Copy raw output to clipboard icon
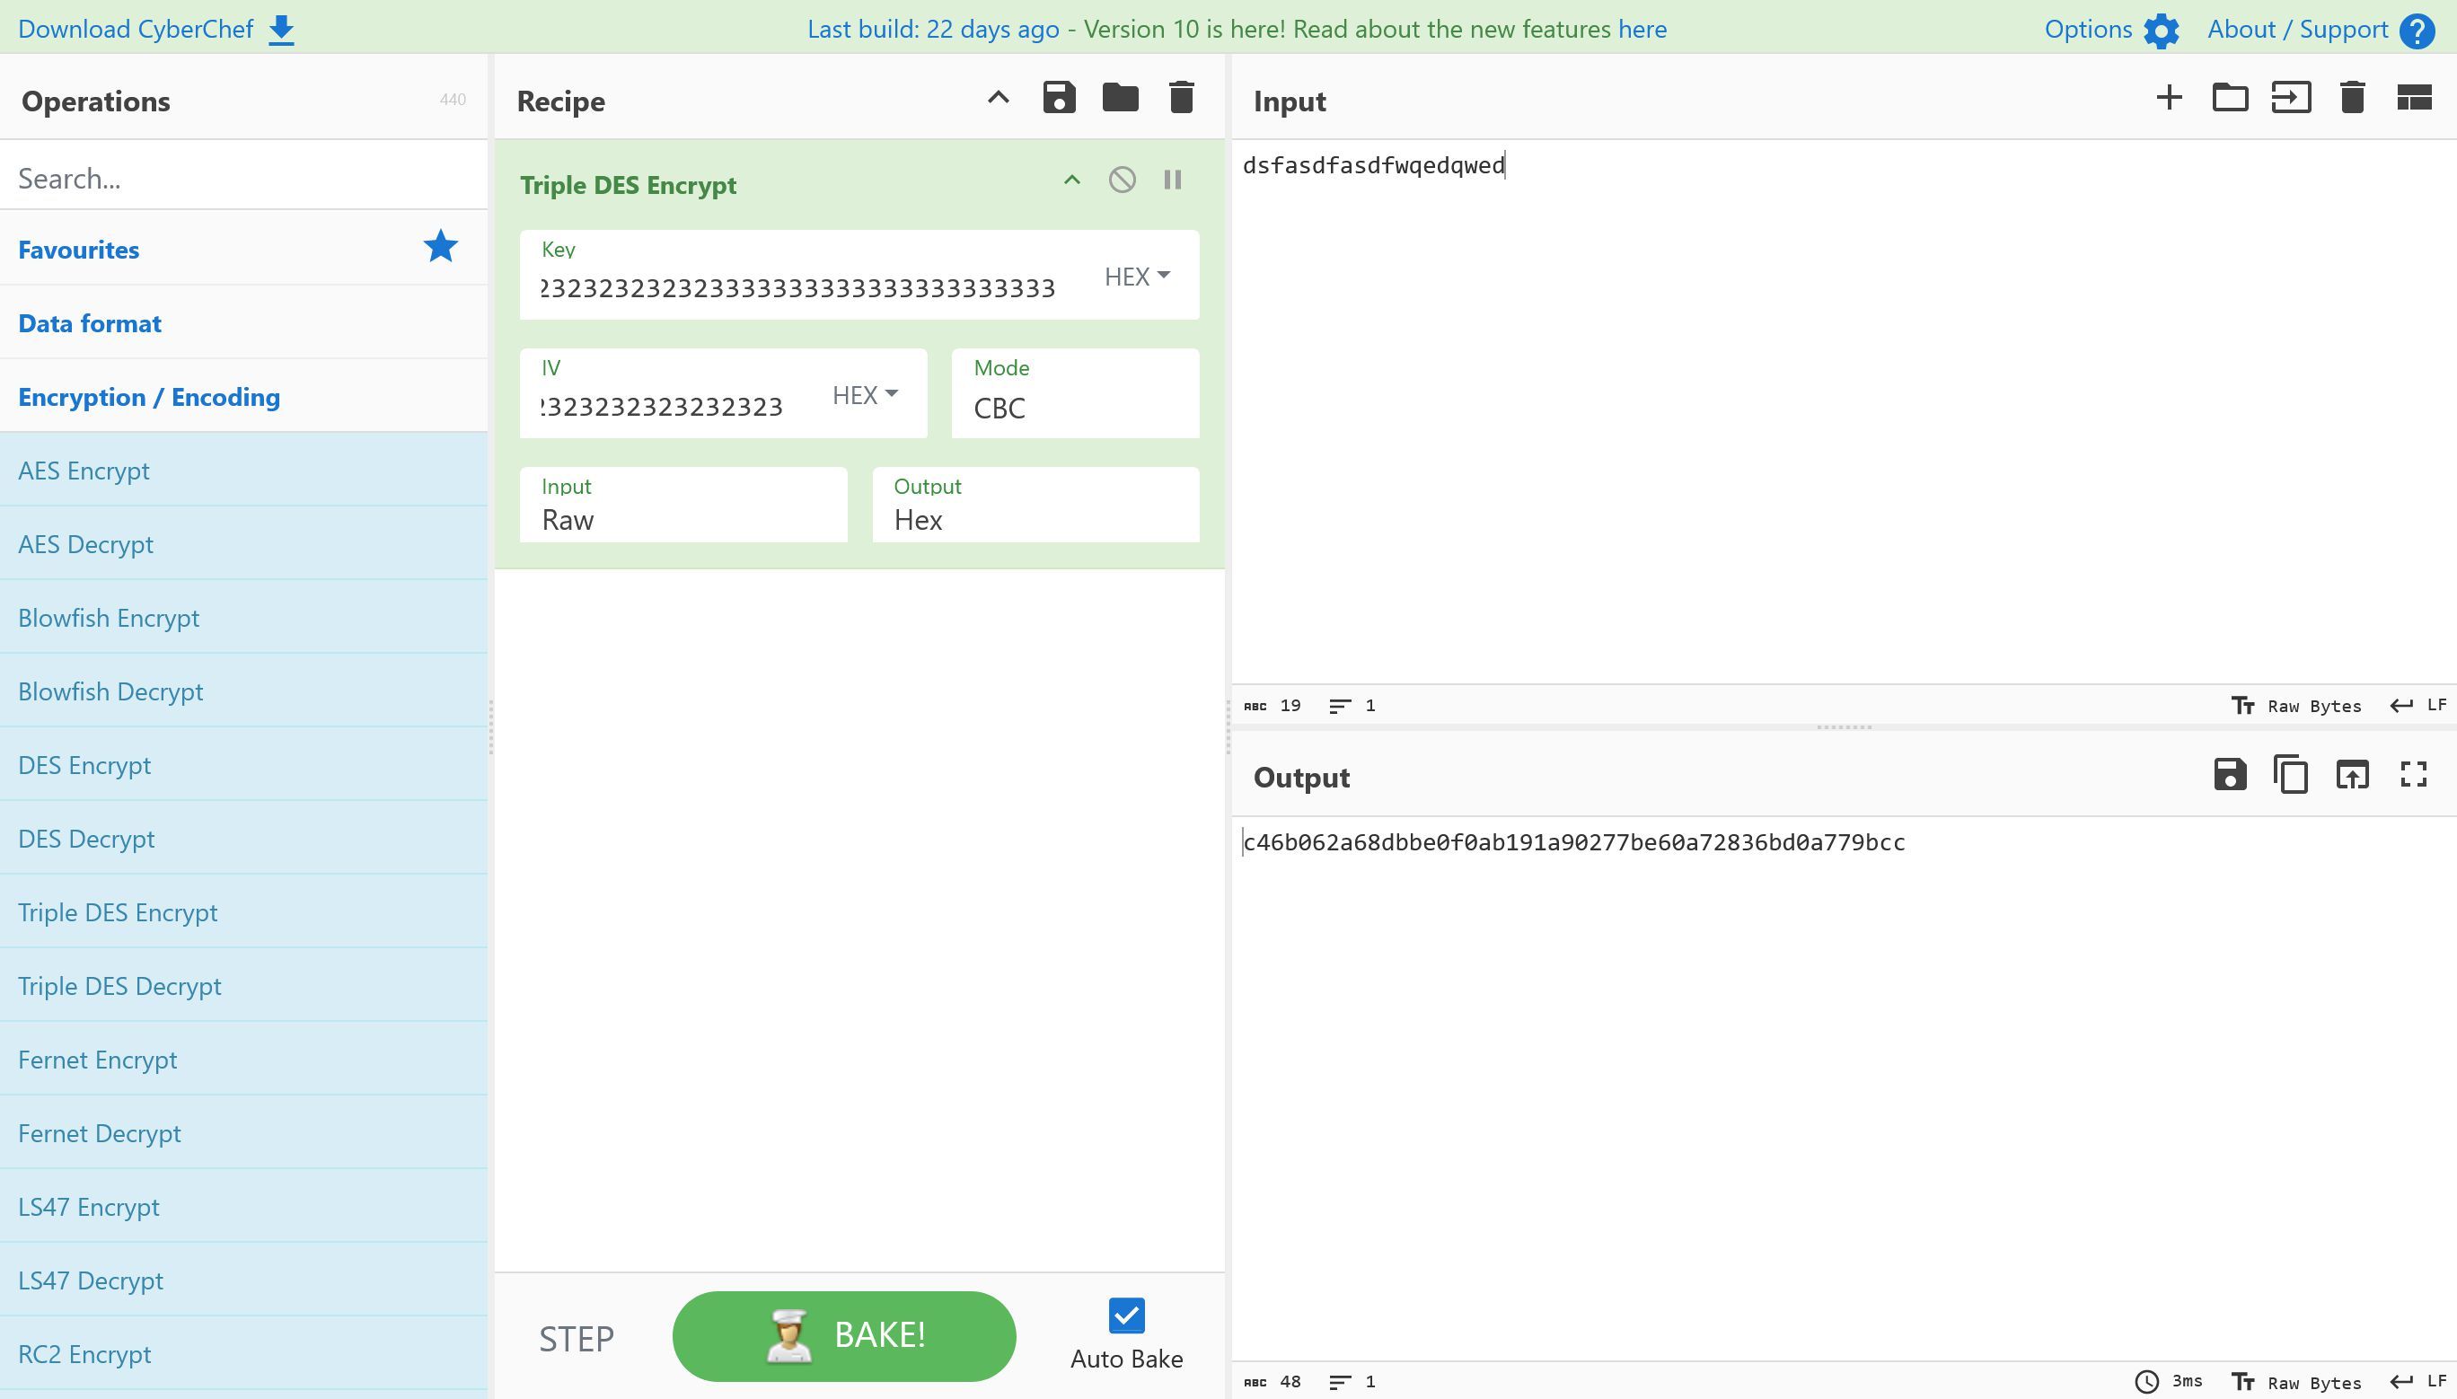2457x1399 pixels. (2291, 774)
